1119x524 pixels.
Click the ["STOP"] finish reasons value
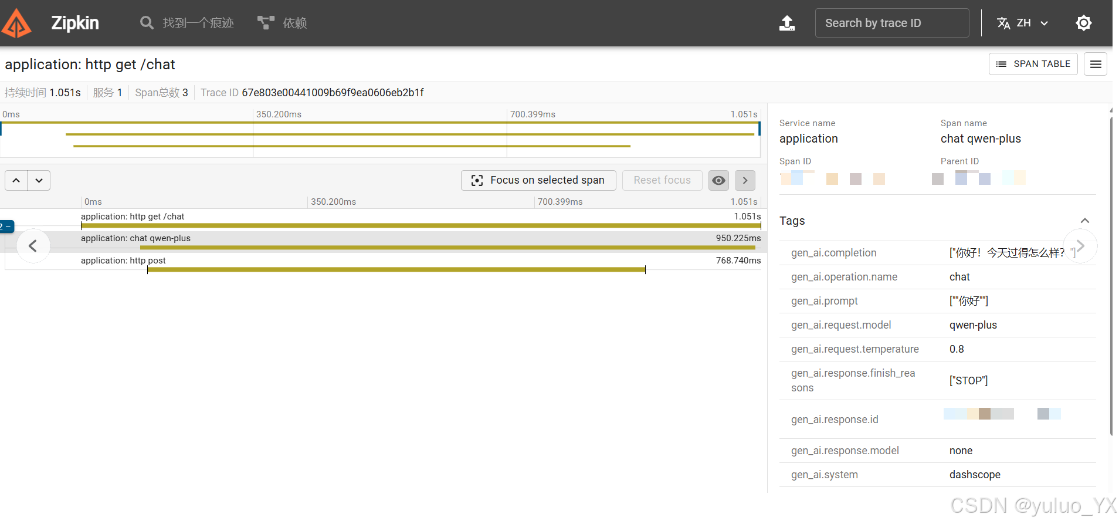pyautogui.click(x=968, y=381)
